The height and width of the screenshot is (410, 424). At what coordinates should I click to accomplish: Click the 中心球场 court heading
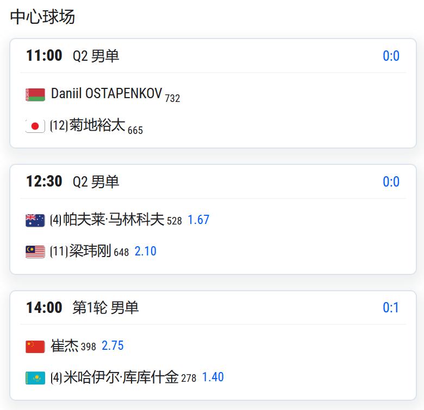point(42,17)
